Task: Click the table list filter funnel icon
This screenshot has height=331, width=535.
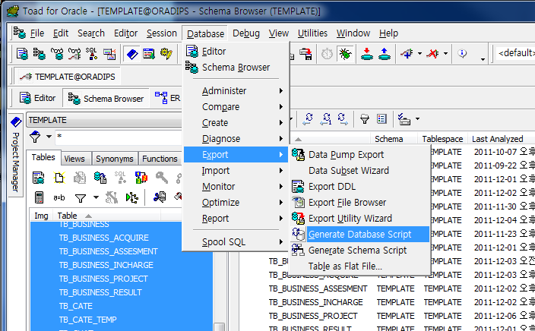Action: point(81,198)
